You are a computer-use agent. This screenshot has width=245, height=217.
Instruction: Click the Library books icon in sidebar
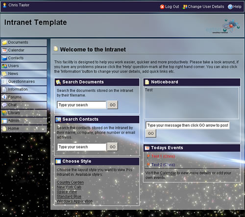(4, 113)
